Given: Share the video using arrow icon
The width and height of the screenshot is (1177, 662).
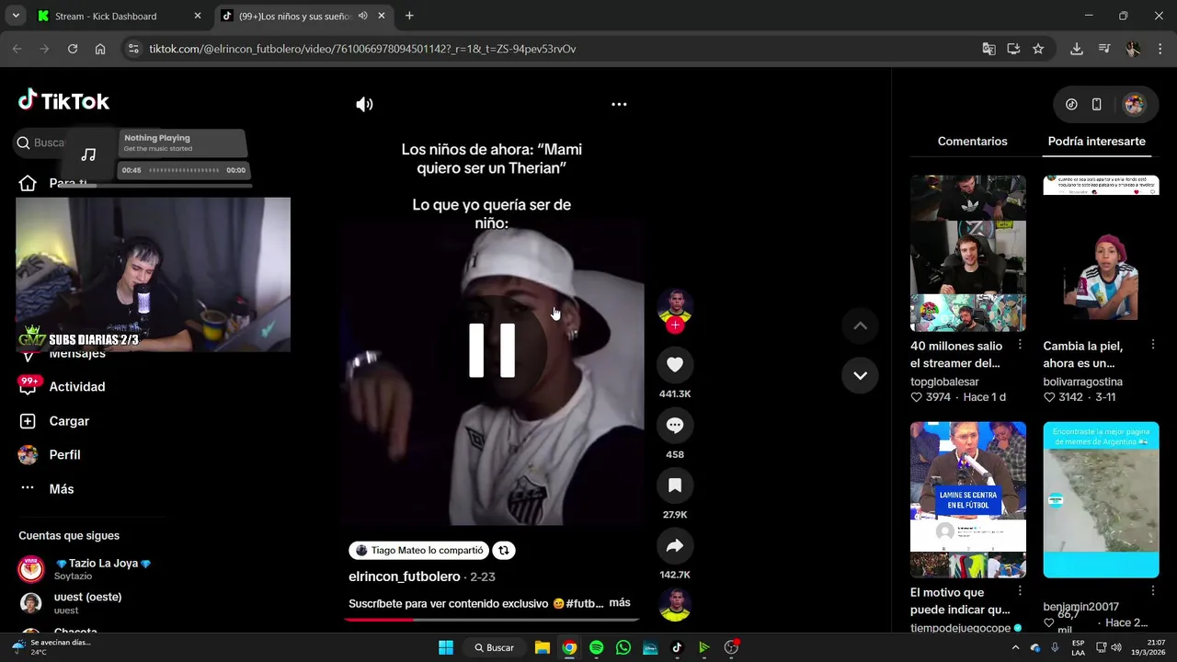Looking at the screenshot, I should [x=675, y=546].
